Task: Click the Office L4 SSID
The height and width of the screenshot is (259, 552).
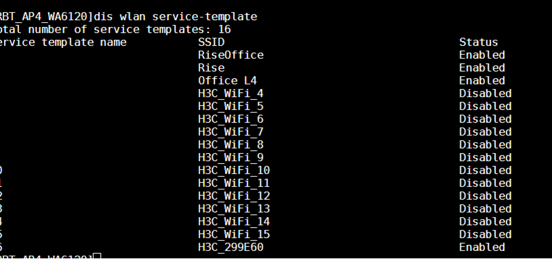Action: (228, 80)
